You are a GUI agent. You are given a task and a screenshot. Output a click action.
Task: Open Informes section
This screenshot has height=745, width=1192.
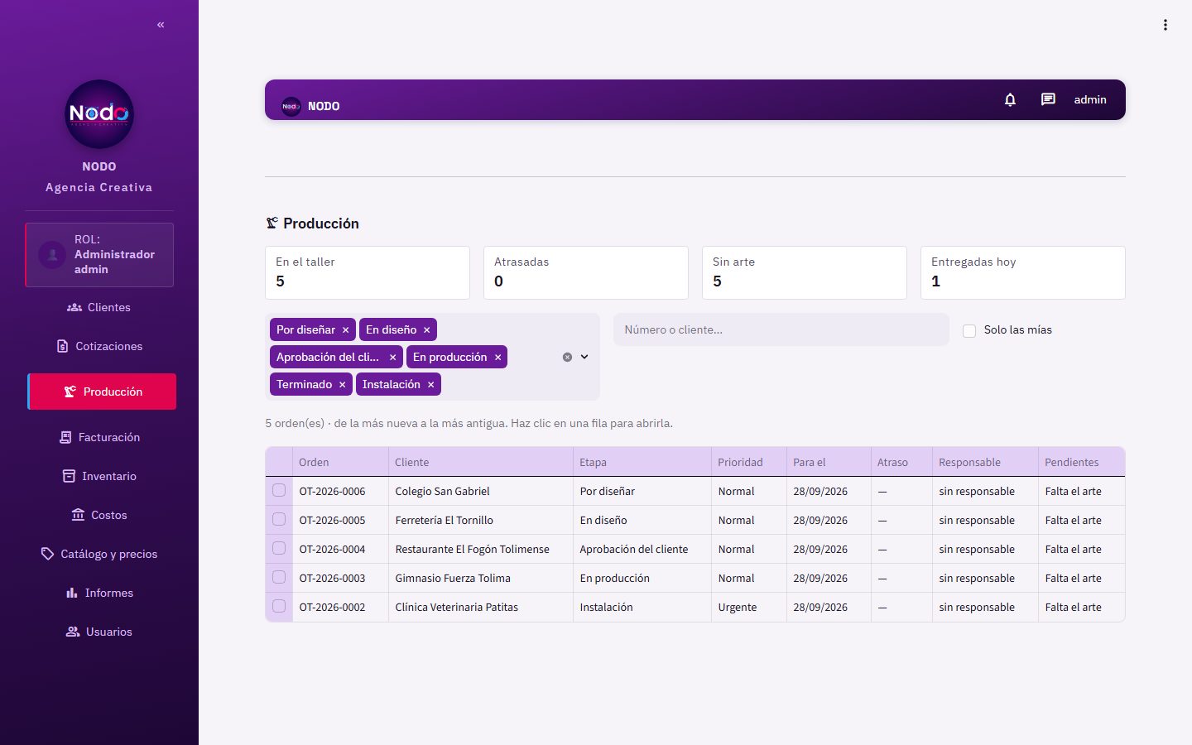point(99,593)
